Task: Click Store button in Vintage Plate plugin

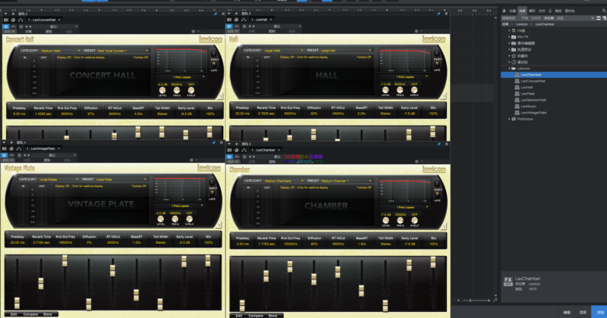Action: pos(48,314)
